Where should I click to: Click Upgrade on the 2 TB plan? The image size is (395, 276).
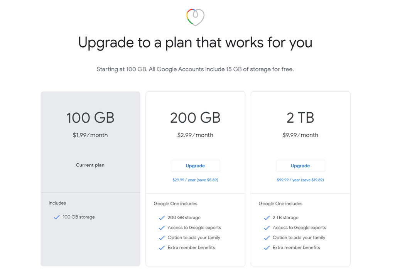[300, 166]
